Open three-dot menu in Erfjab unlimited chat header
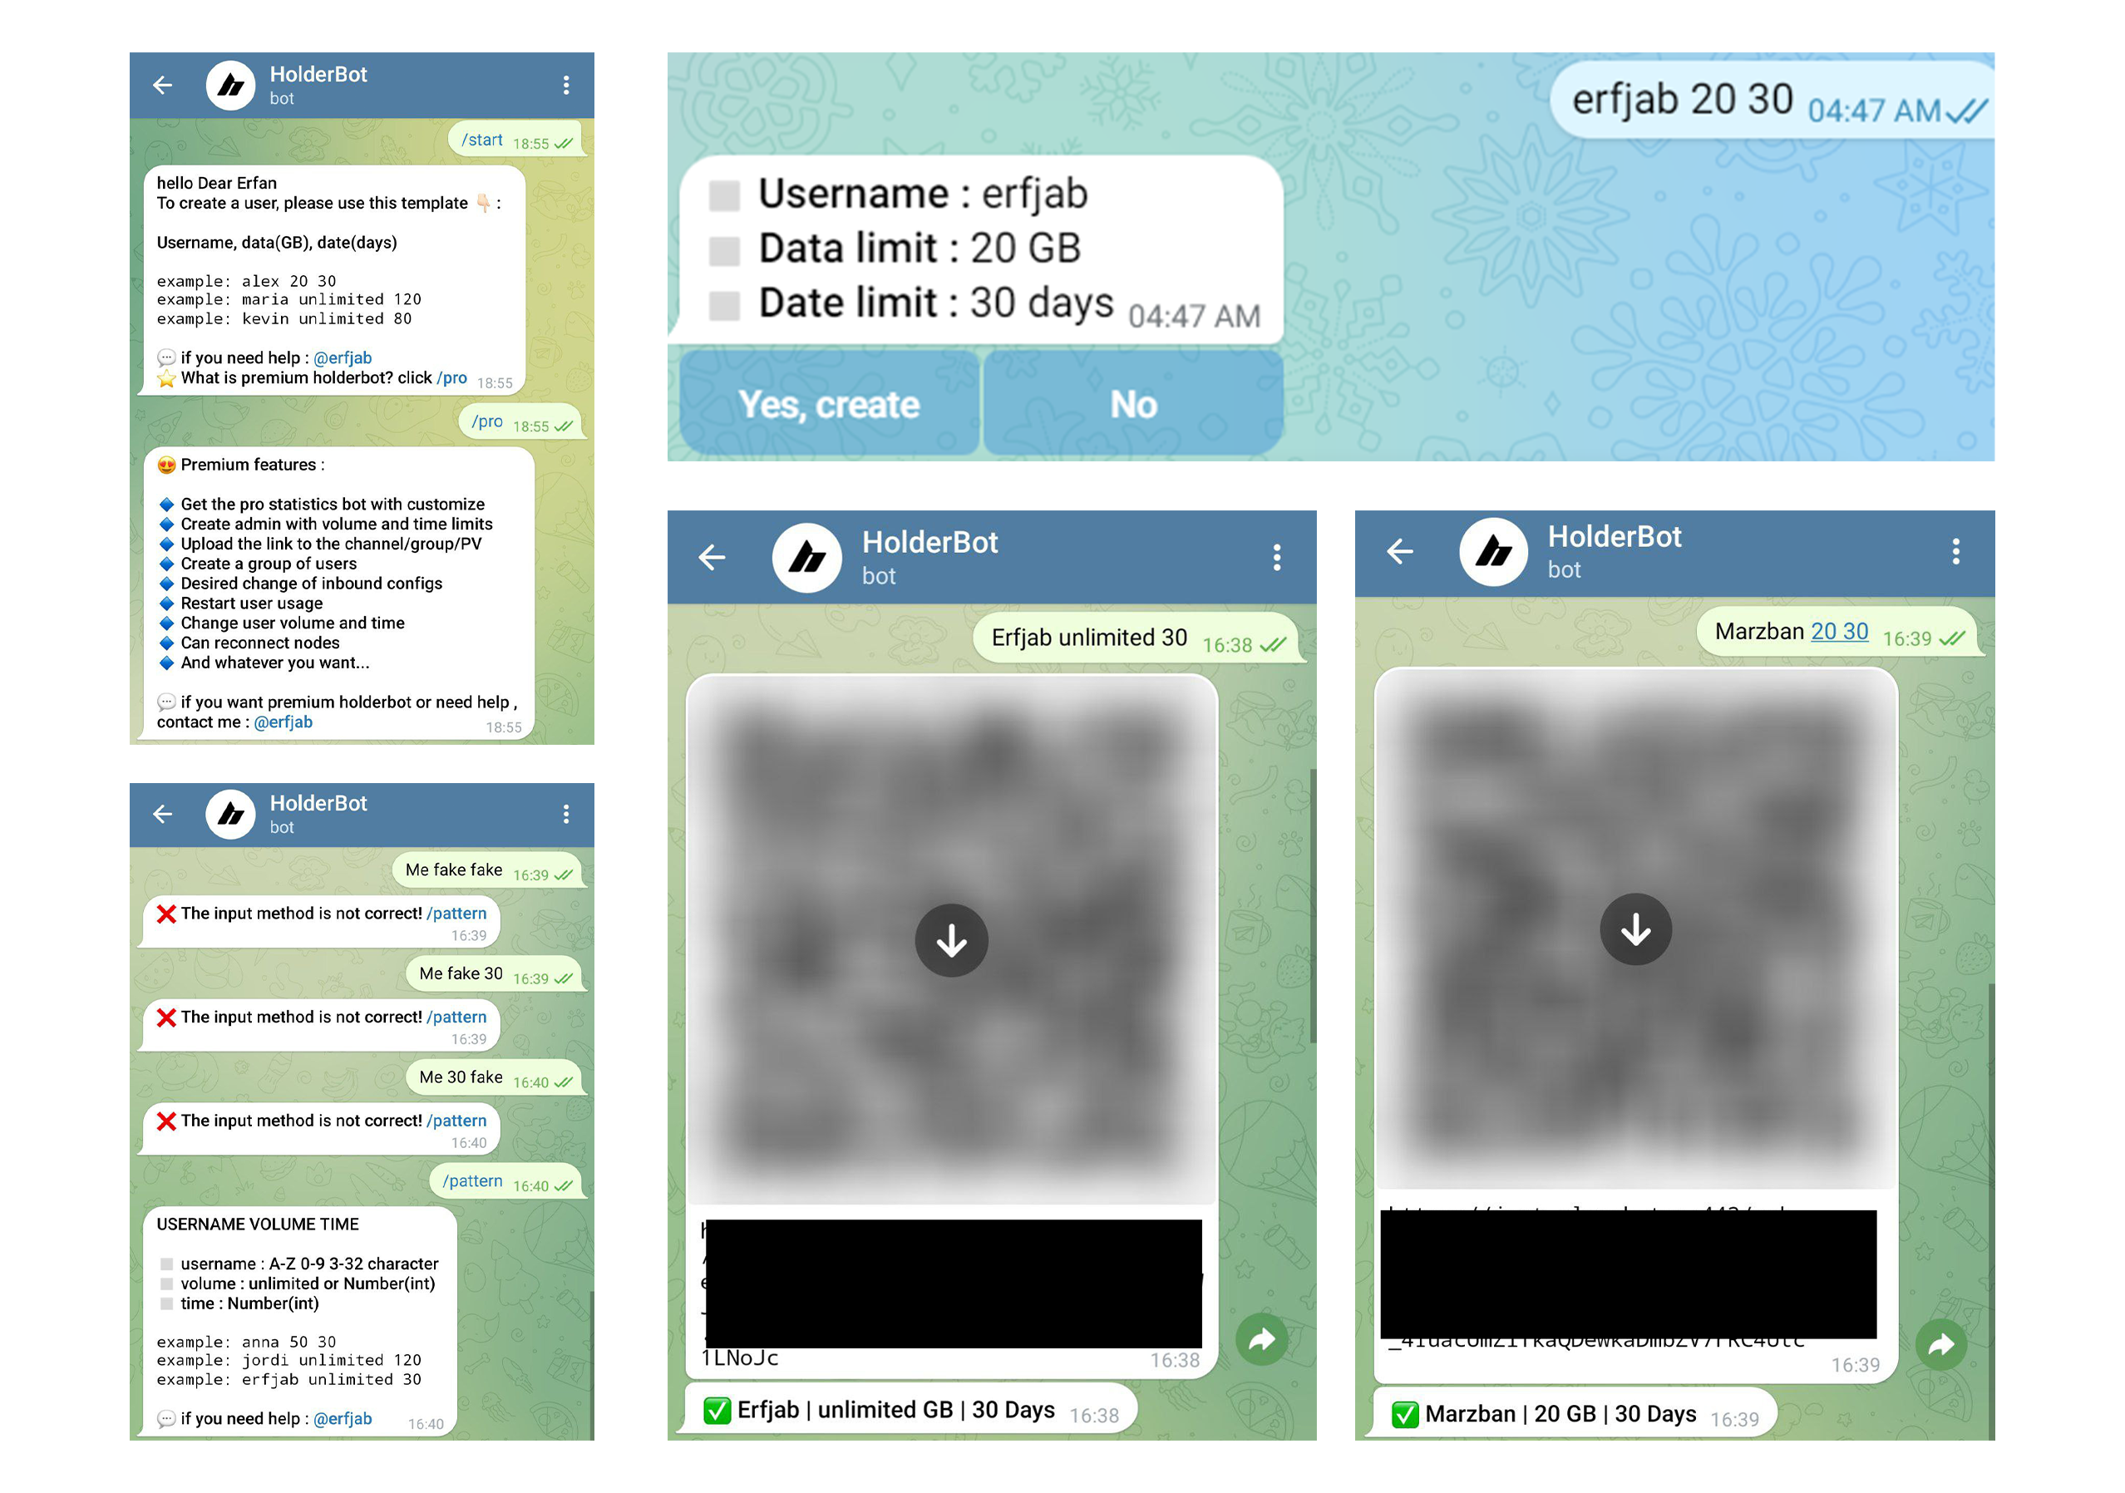2125x1493 pixels. (1276, 556)
